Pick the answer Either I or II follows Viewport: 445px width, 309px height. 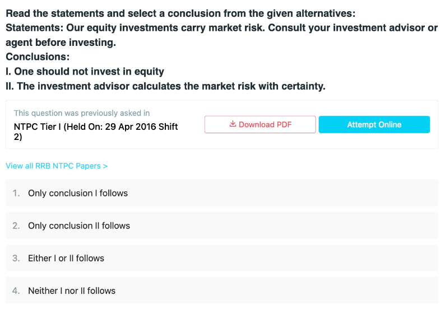tap(222, 258)
